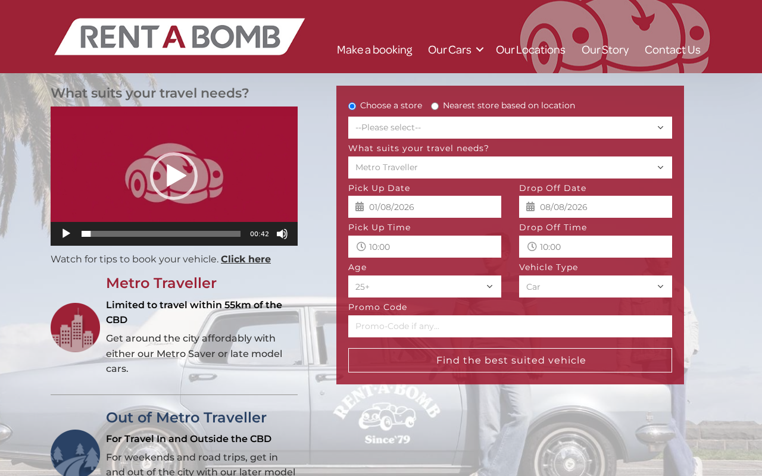Image resolution: width=762 pixels, height=476 pixels.
Task: Go to Contact Us page
Action: [x=672, y=49]
